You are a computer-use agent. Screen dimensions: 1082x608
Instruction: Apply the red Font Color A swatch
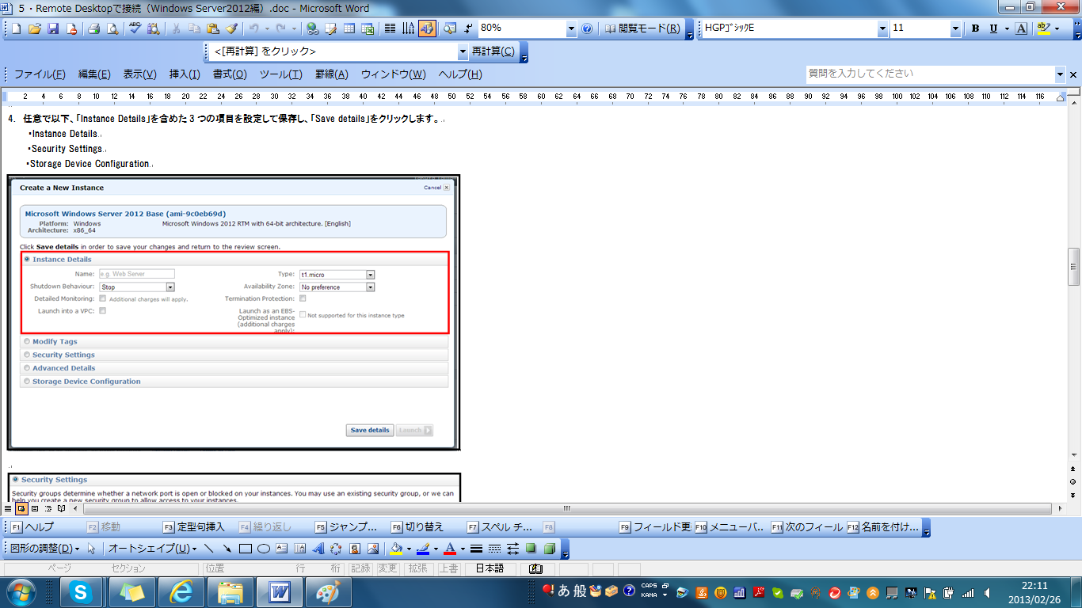click(x=450, y=548)
